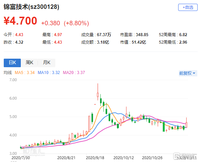Click the 2020/10/26 date axis label
The height and width of the screenshot is (162, 199).
point(152,158)
